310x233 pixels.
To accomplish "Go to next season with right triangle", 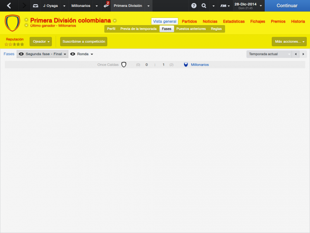I will point(303,54).
